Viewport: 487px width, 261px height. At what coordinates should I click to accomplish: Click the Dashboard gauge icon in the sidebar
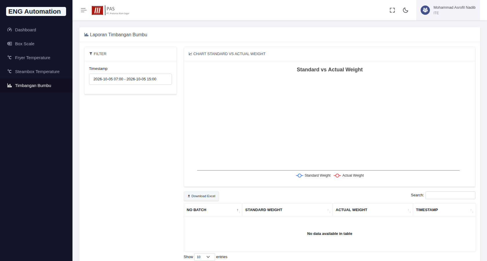point(10,30)
